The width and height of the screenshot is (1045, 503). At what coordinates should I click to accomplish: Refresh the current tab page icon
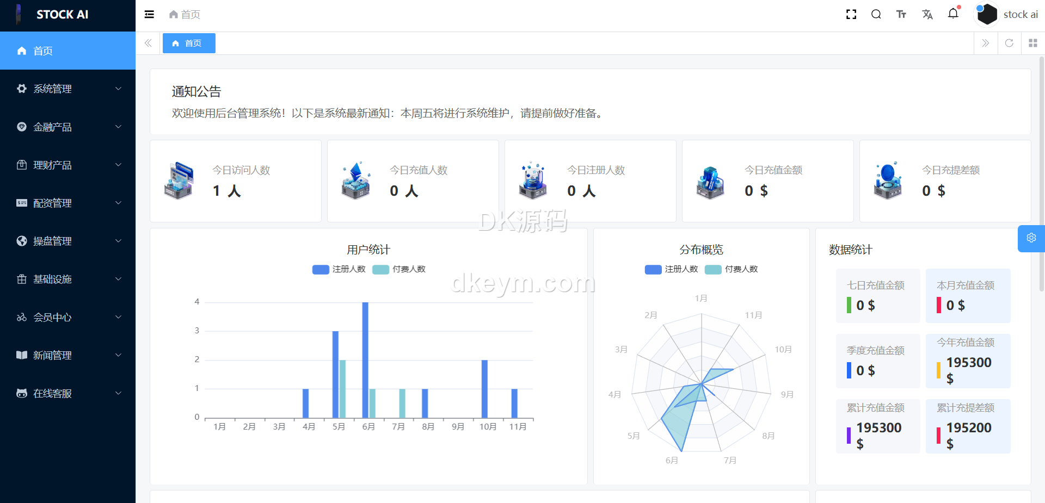point(1009,43)
